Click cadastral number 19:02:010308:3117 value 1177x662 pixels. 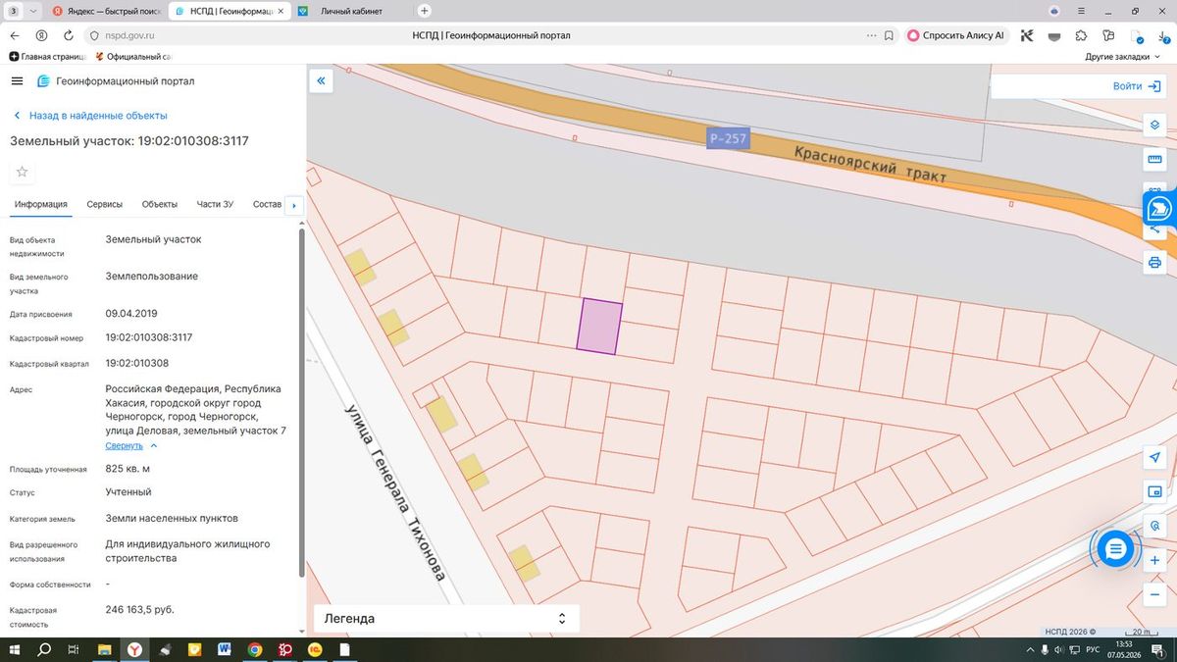[x=149, y=337]
